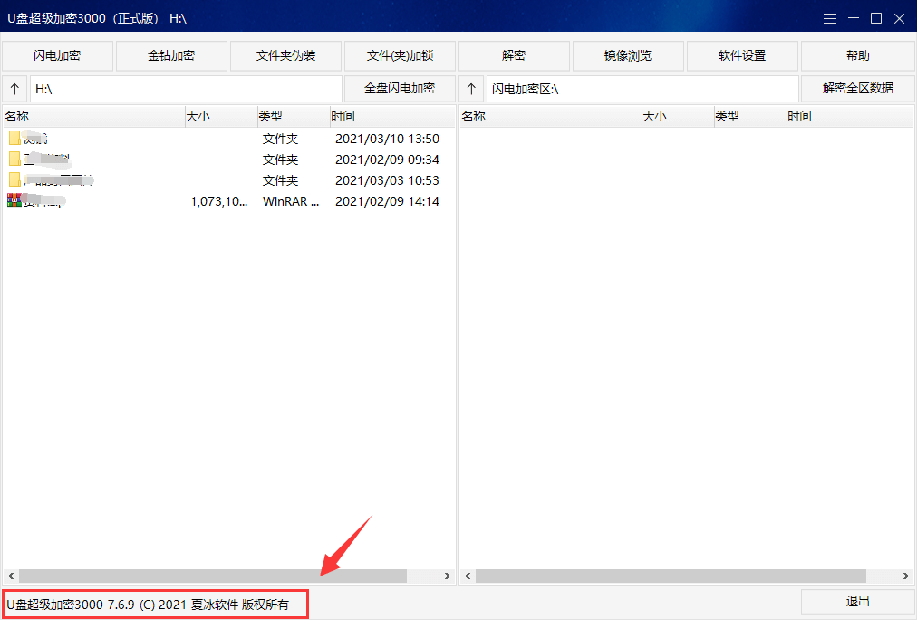Select the 金钻加密 encryption tool
The image size is (917, 620).
point(171,55)
